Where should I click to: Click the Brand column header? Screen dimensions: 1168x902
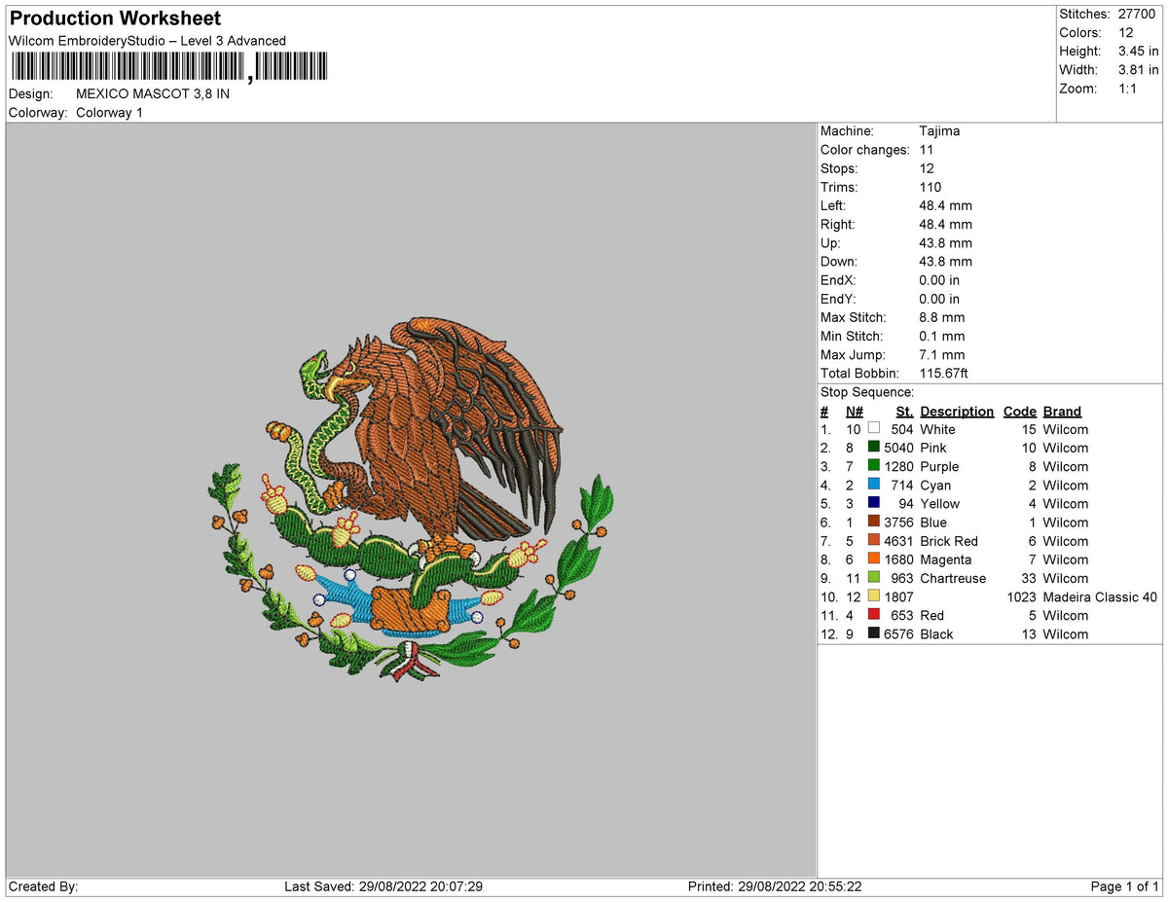(x=1061, y=411)
